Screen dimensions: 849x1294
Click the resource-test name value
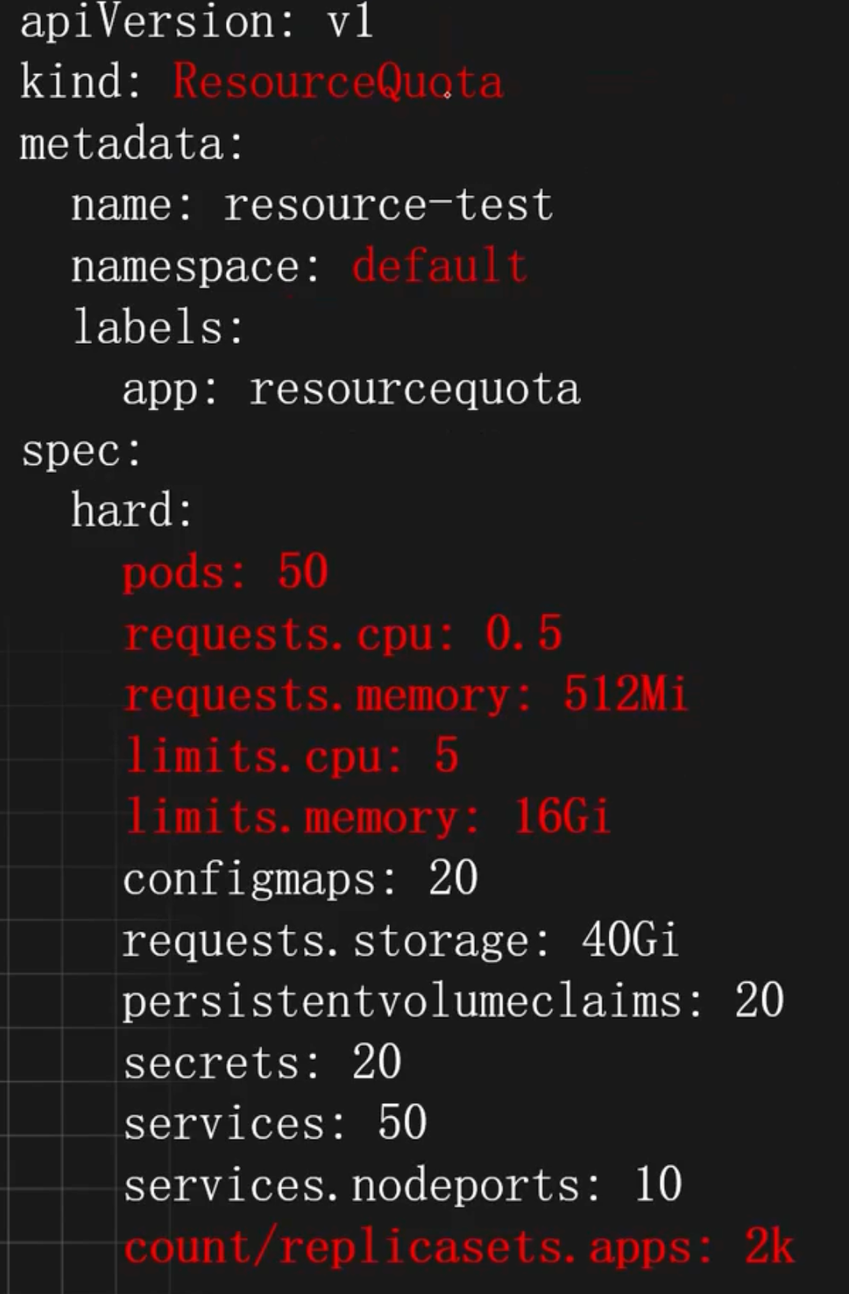388,206
